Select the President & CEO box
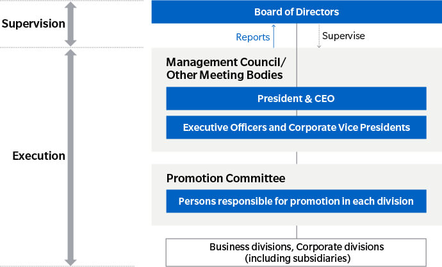442x267 pixels. 296,98
